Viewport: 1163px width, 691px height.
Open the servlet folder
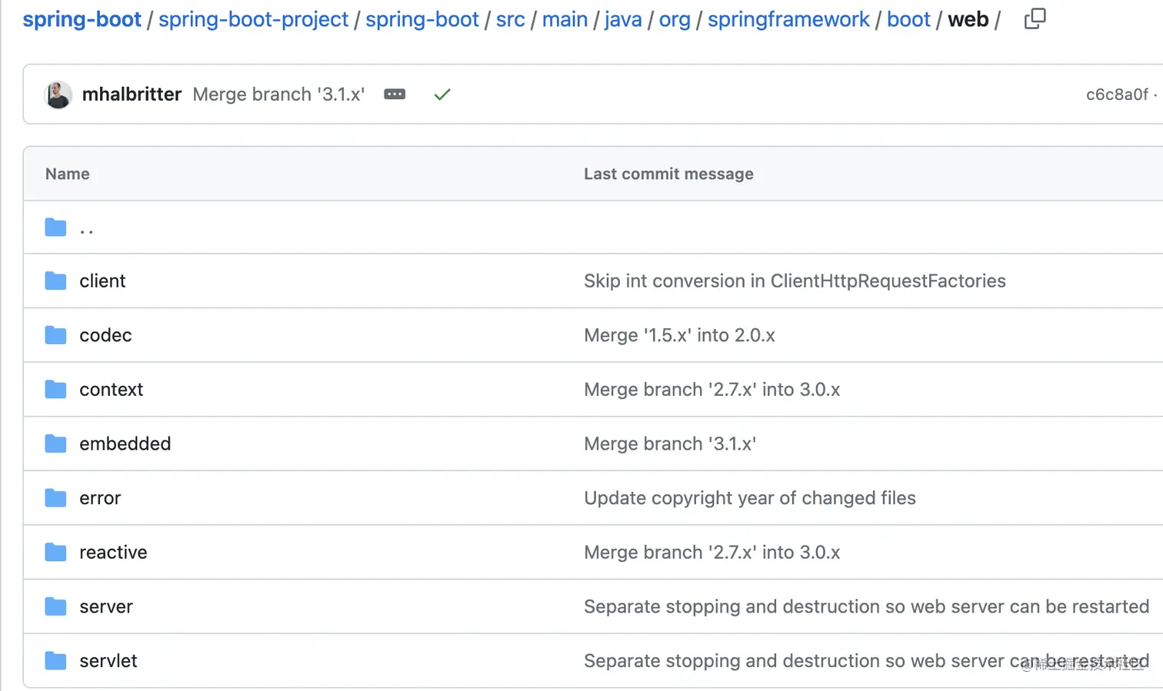pyautogui.click(x=108, y=661)
